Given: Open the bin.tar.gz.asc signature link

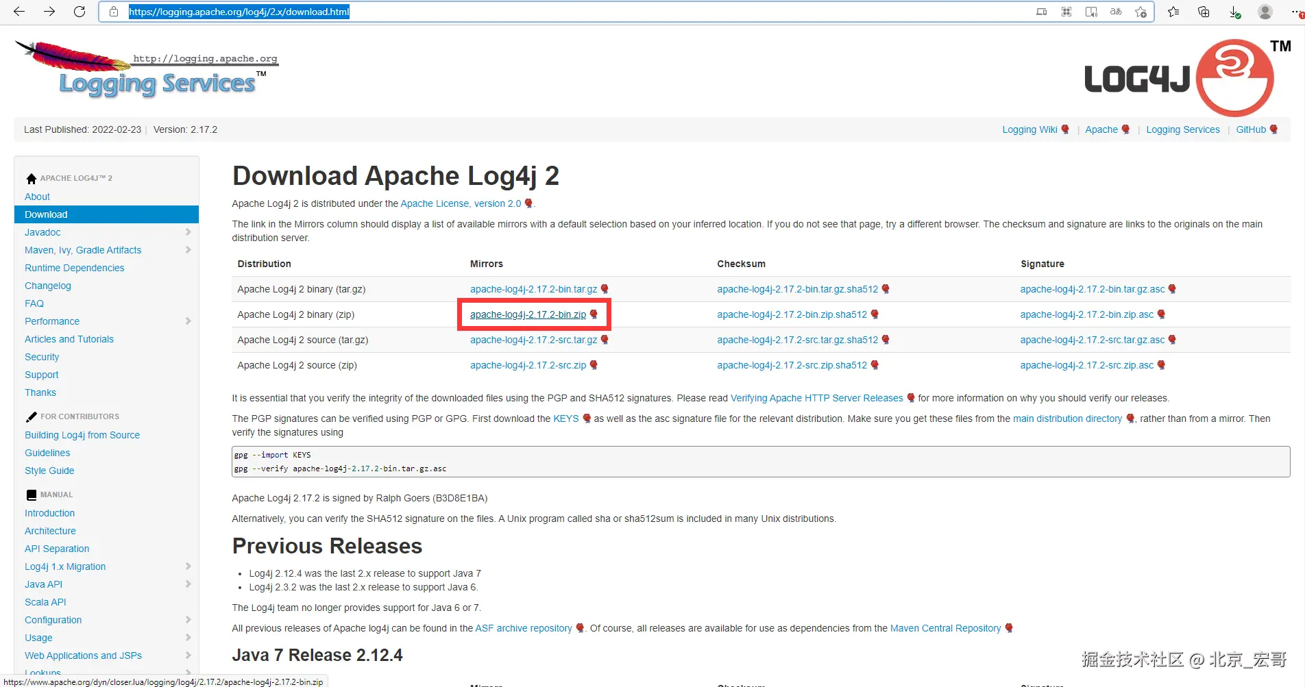Looking at the screenshot, I should click(1093, 289).
